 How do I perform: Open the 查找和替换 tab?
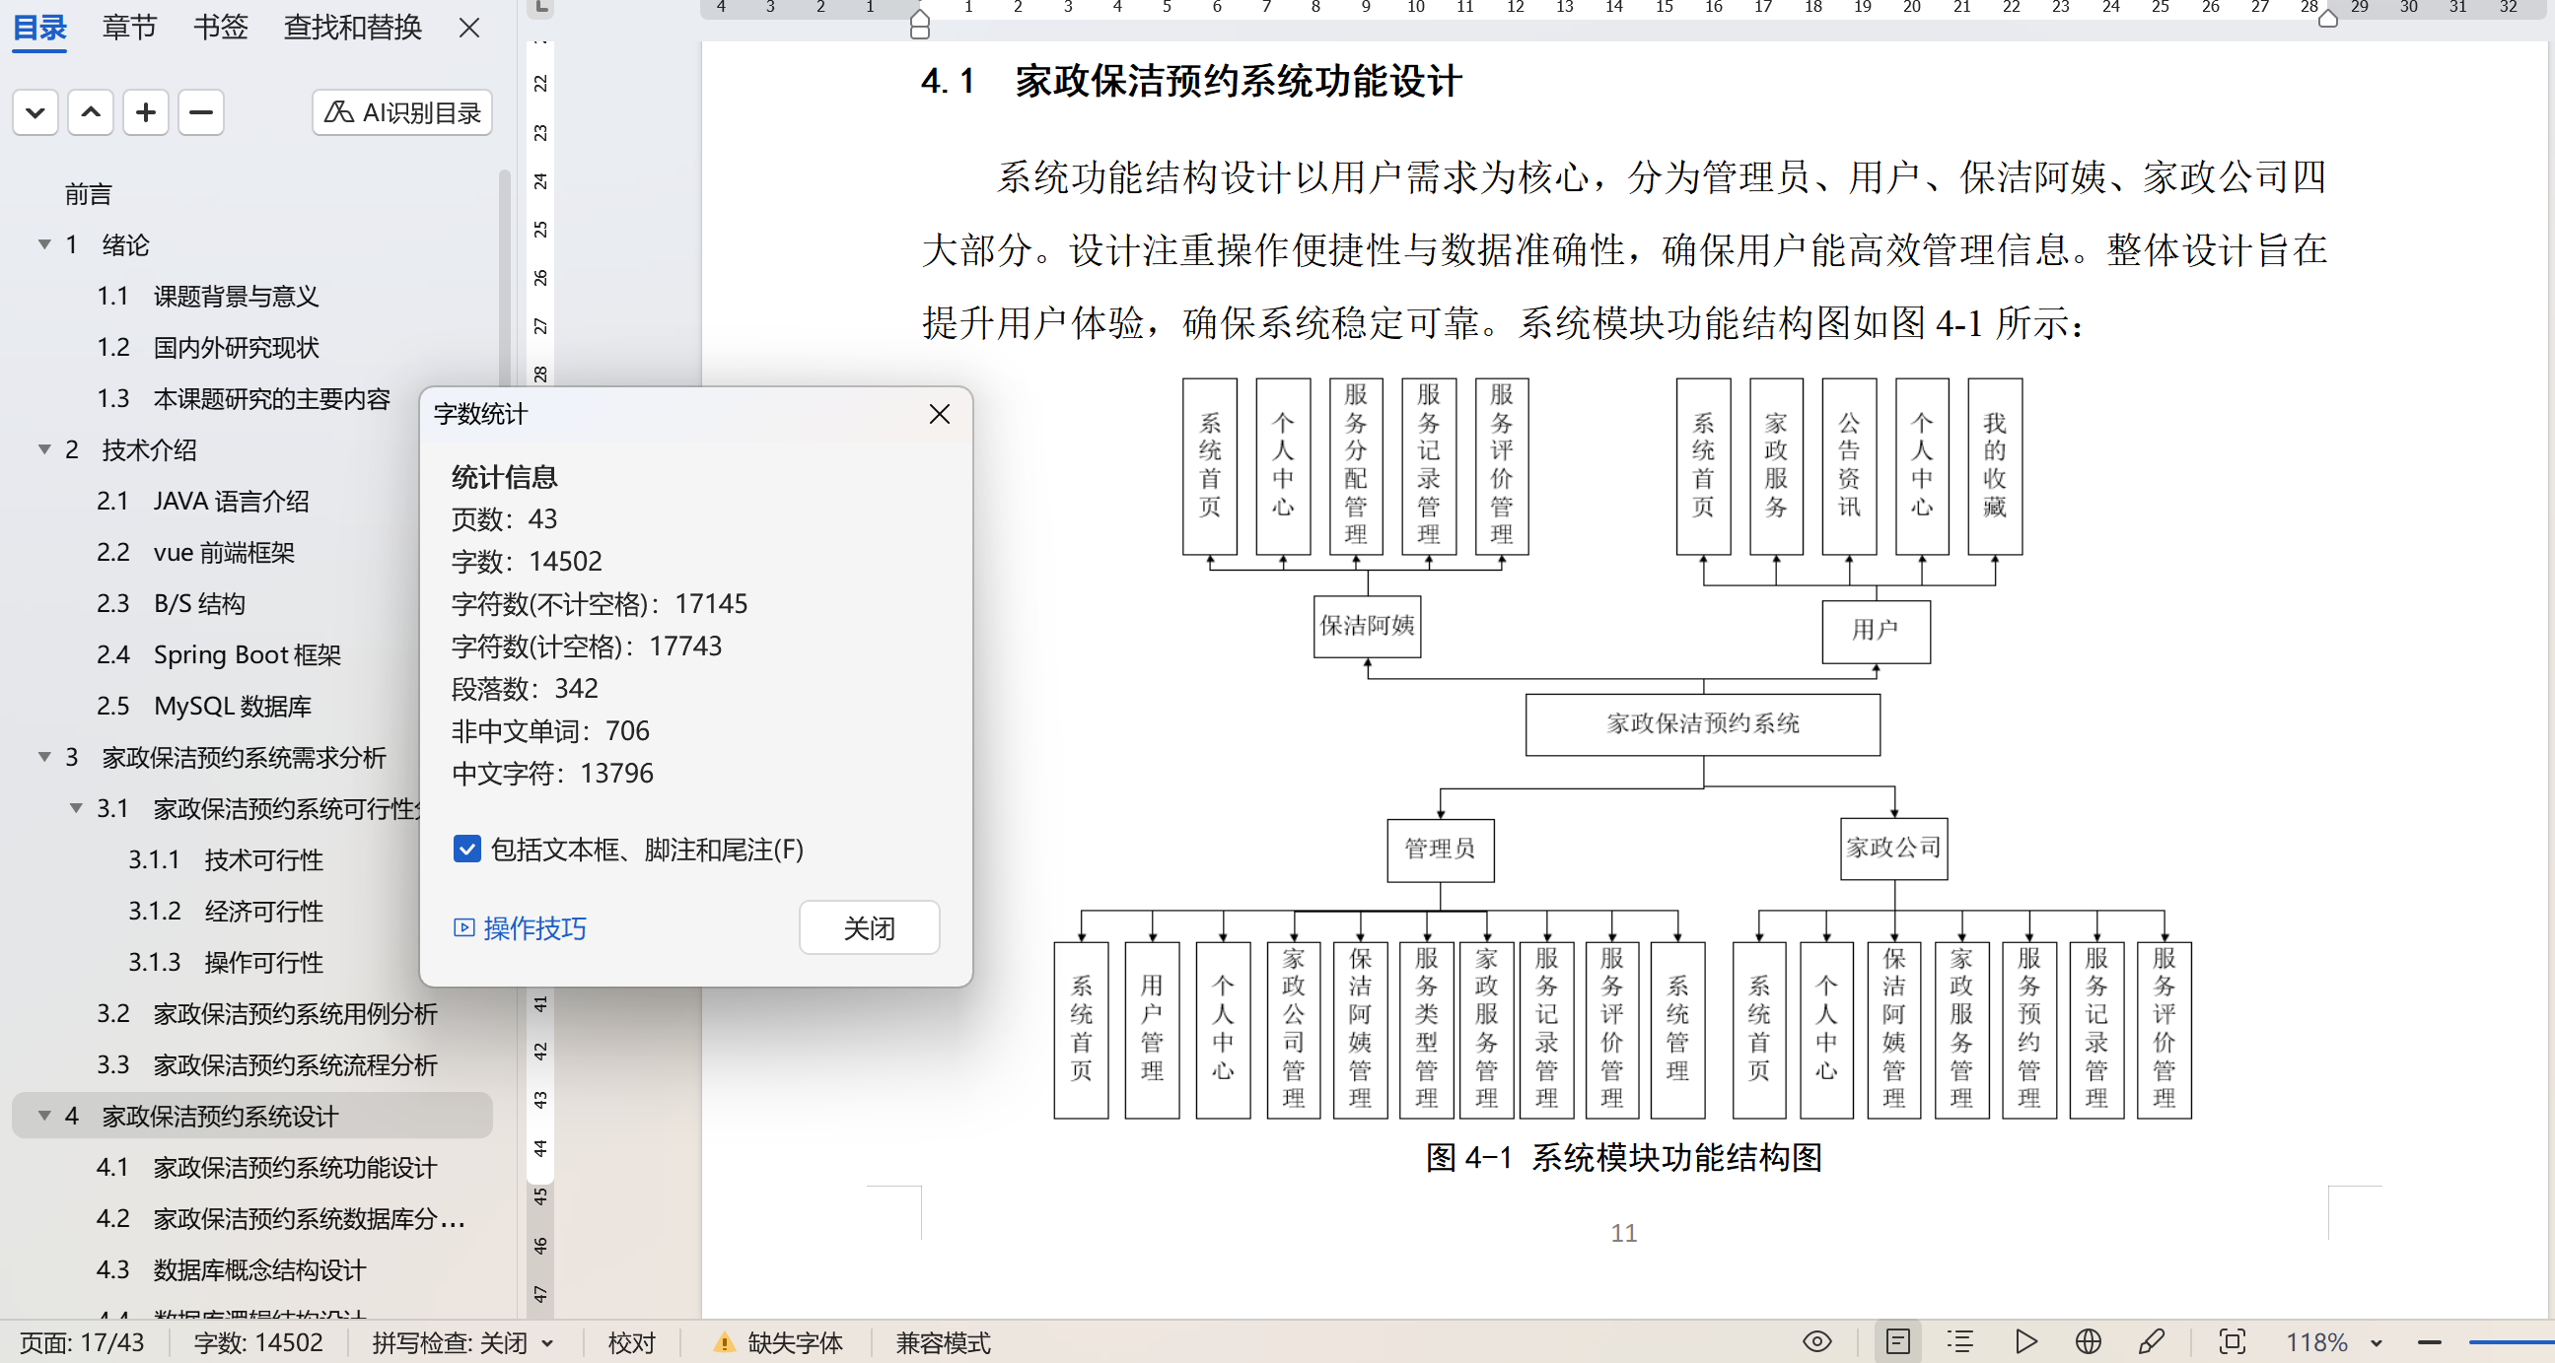352,27
